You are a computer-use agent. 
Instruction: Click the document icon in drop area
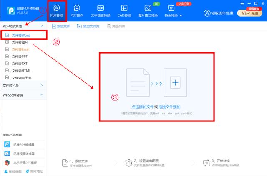[138, 82]
